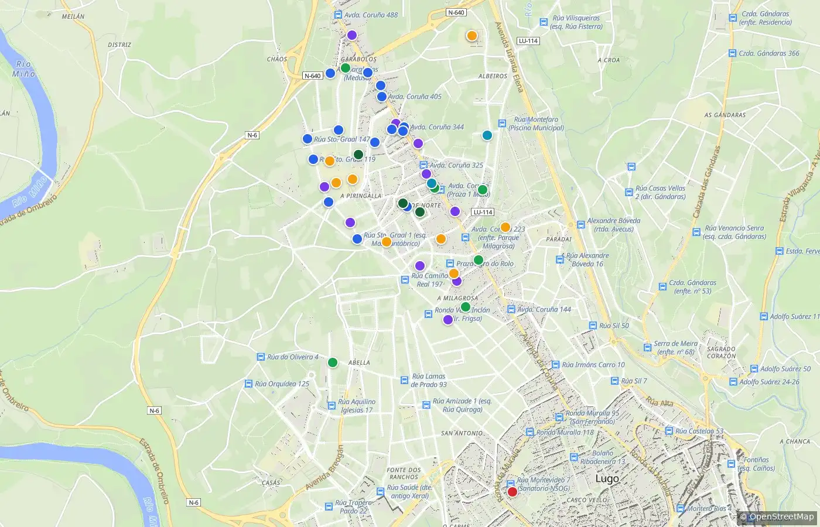Select the Rúa Vilisqueiras bus stop icon
Viewport: 820px width, 527px height.
(x=544, y=22)
